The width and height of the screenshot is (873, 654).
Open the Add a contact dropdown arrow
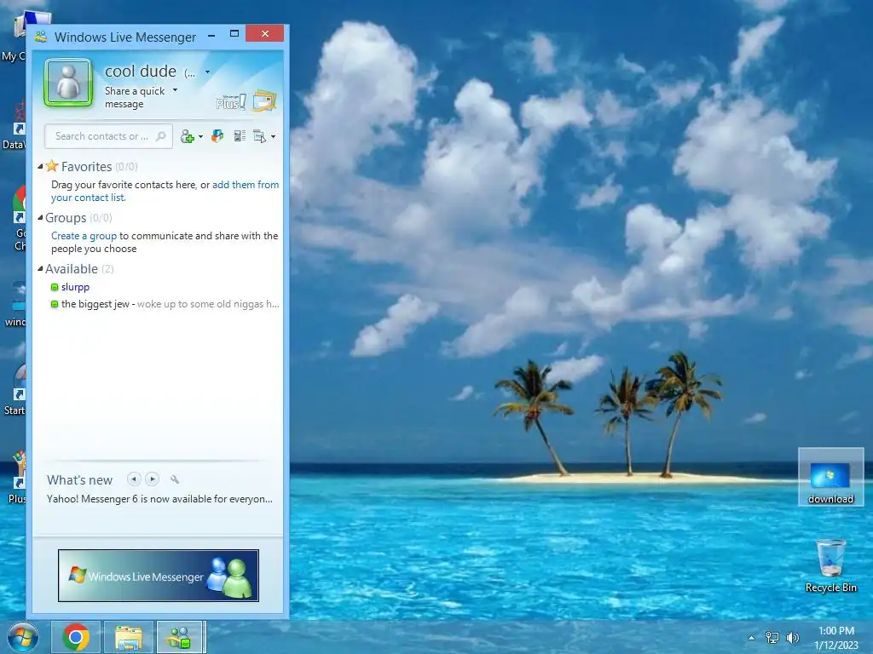(x=200, y=137)
